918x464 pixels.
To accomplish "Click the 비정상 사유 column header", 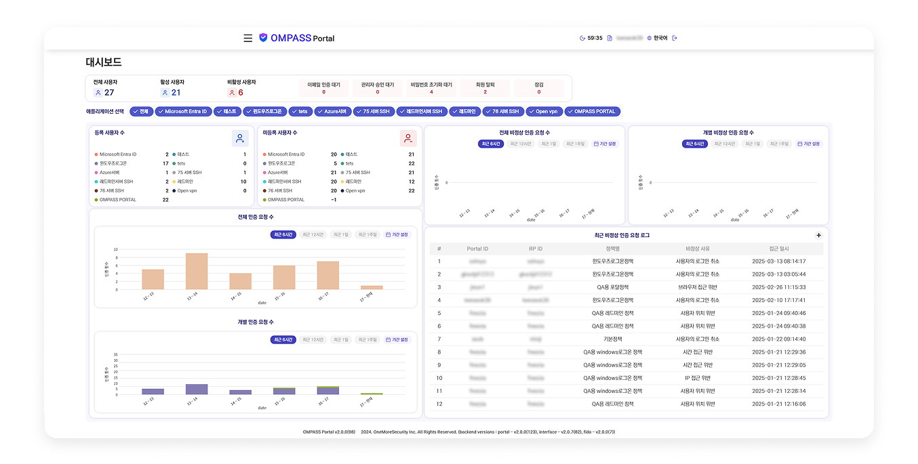I will [x=698, y=249].
